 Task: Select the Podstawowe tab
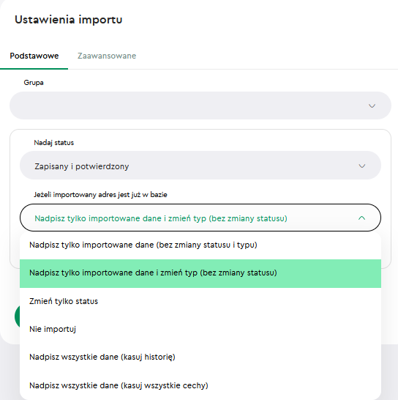click(x=34, y=56)
